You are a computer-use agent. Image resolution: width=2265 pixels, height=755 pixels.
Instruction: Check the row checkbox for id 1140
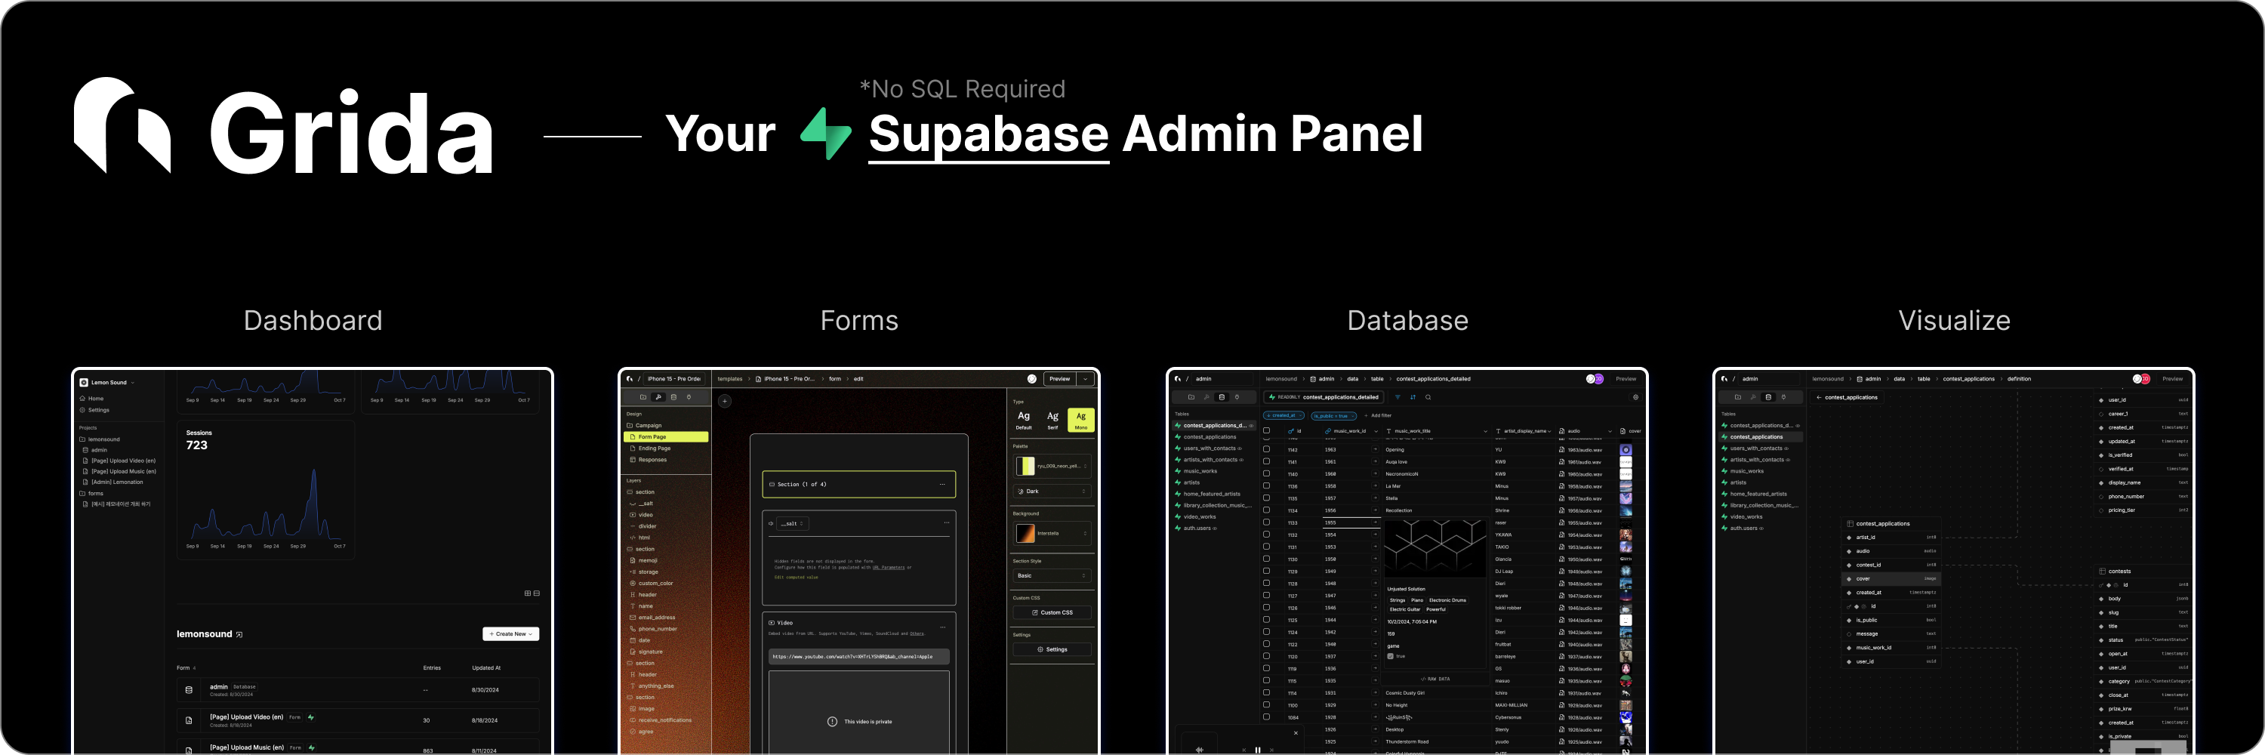[1266, 473]
